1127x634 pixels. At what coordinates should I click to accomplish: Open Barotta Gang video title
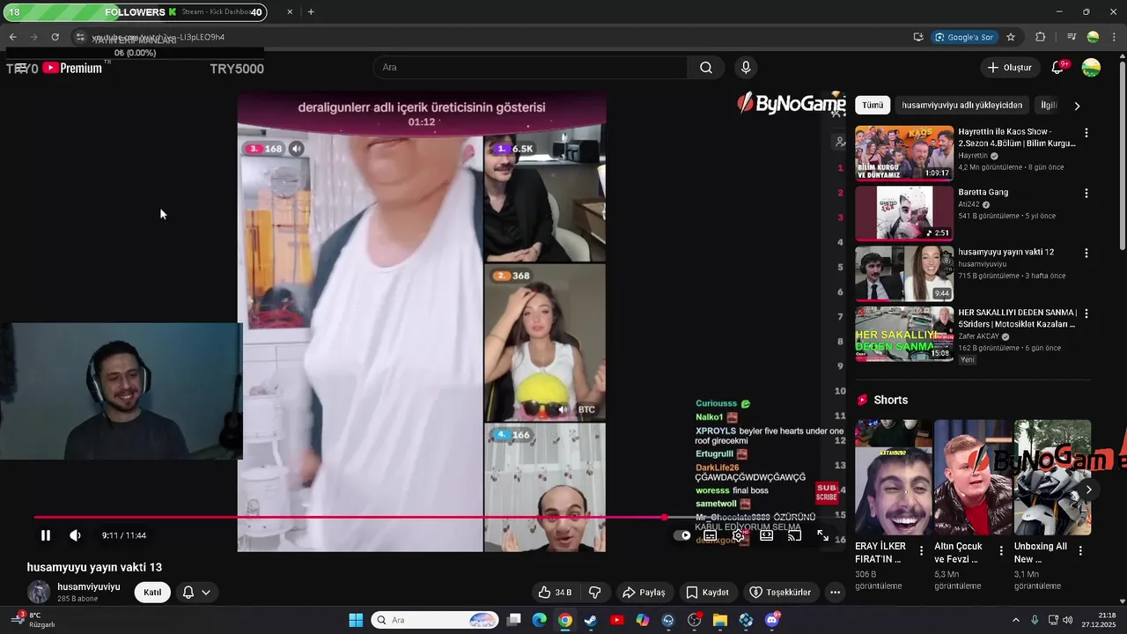tap(983, 192)
